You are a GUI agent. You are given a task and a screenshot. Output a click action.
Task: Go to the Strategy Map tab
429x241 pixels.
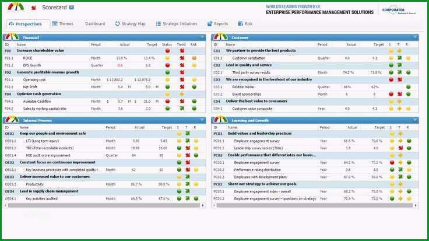click(130, 24)
